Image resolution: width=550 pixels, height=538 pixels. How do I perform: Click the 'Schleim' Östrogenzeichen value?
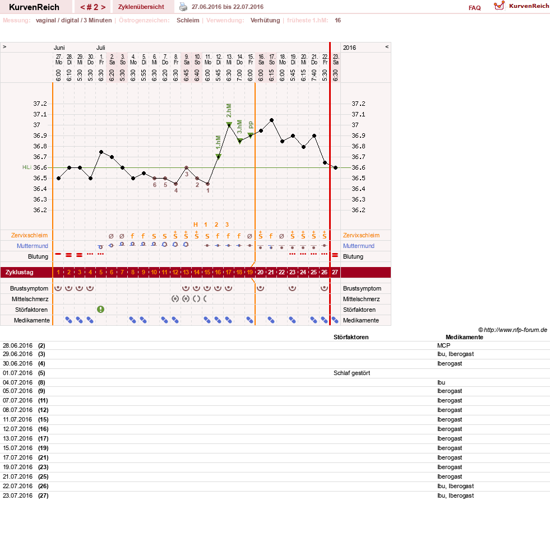188,20
